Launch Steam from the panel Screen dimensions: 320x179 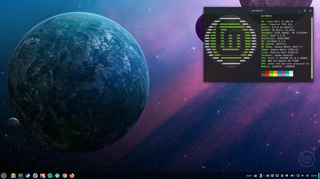pos(28,176)
